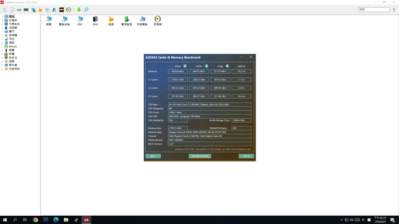Viewport: 399px width, 224px height.
Task: Open File Explorer from the taskbar
Action: click(x=66, y=220)
